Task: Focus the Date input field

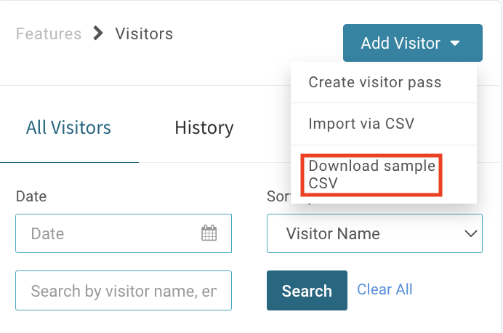Action: tap(124, 233)
